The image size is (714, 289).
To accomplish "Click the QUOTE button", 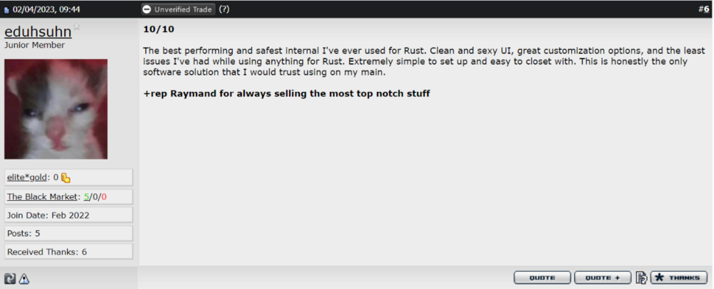I will [x=543, y=278].
